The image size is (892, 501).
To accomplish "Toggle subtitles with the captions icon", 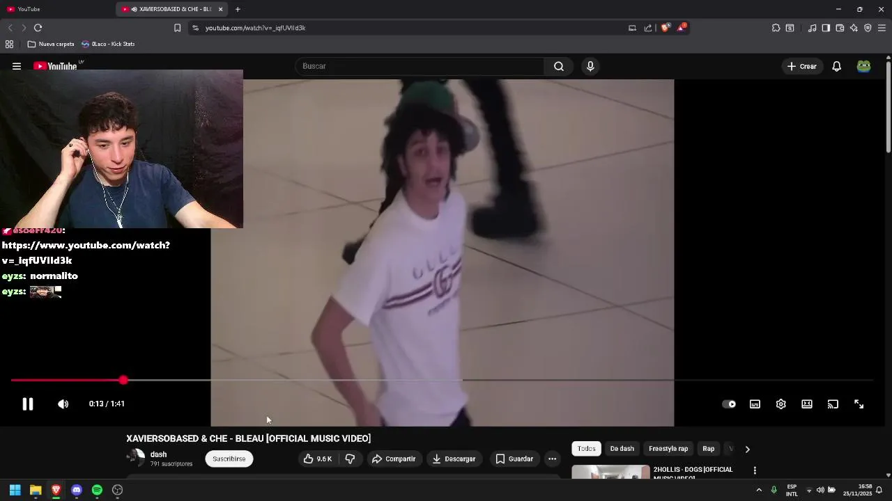I will tap(755, 404).
